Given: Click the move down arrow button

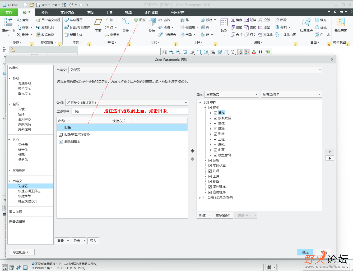Looking at the screenshot, I should point(330,158).
